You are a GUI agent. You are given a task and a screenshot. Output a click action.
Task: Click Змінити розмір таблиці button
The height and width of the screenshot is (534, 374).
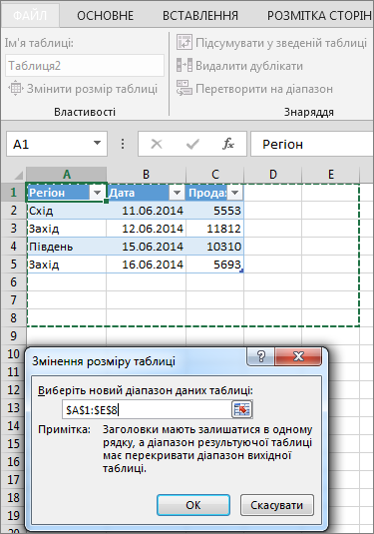pyautogui.click(x=83, y=89)
